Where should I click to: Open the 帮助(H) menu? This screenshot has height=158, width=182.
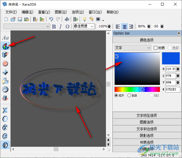112,12
